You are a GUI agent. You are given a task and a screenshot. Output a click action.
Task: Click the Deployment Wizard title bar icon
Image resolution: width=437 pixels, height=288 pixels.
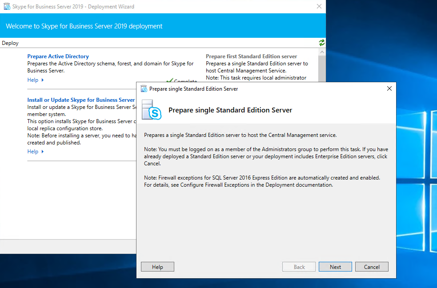7,7
